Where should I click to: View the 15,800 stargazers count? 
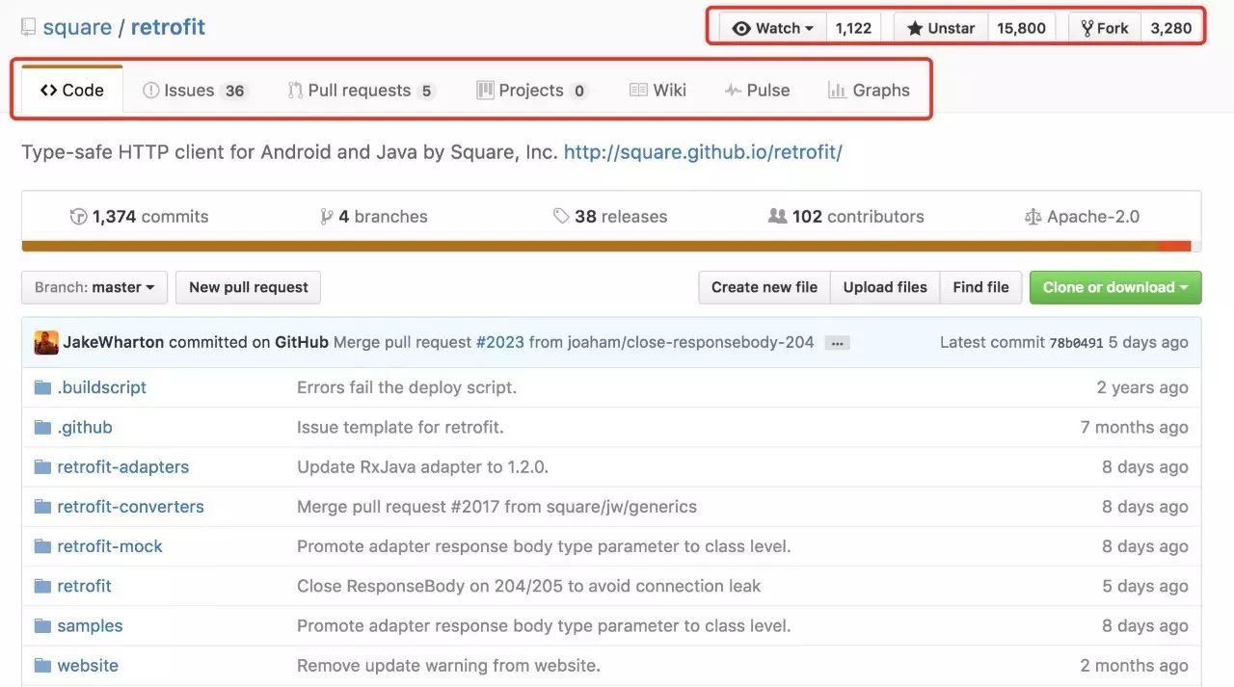click(x=1021, y=28)
